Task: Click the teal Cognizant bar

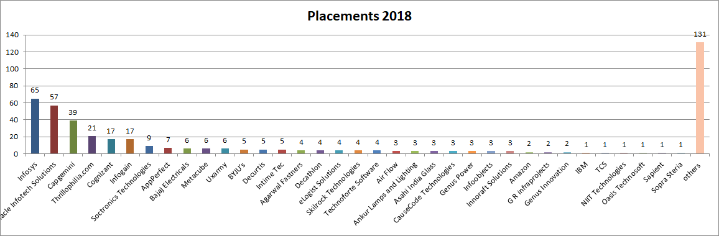Action: 111,146
